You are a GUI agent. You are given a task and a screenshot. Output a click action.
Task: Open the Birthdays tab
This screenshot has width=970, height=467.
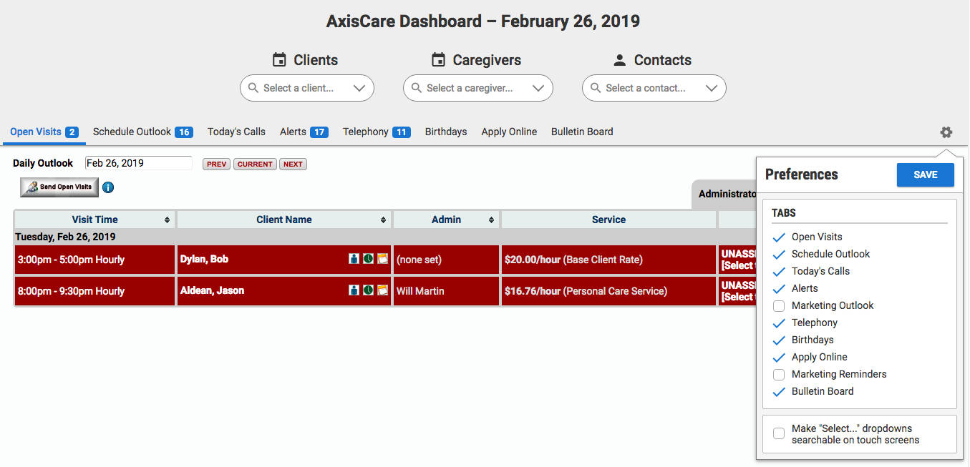tap(445, 132)
